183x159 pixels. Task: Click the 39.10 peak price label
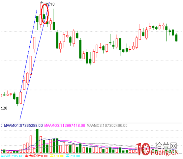pos(50,4)
